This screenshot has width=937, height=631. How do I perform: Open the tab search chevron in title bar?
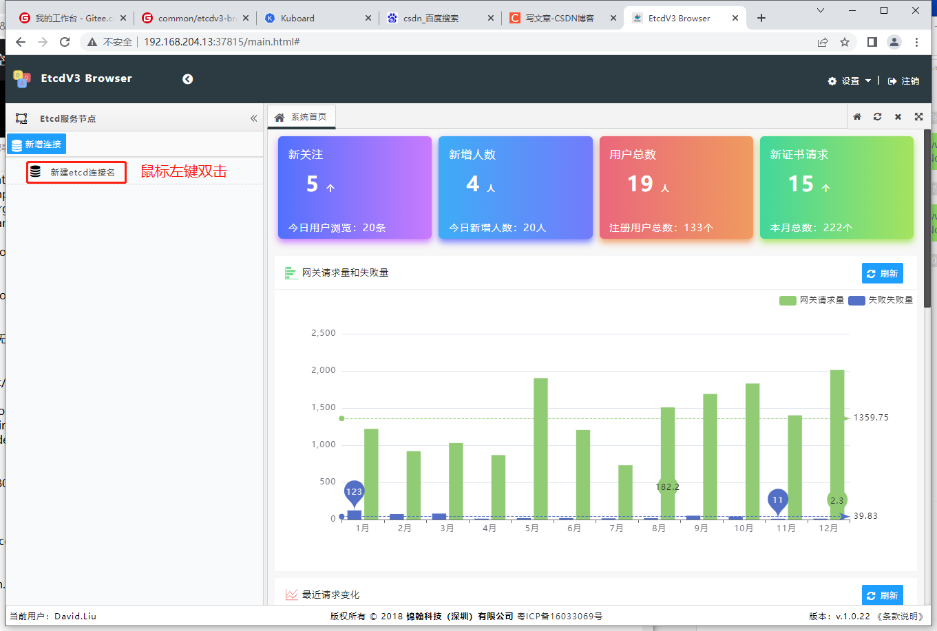point(821,10)
